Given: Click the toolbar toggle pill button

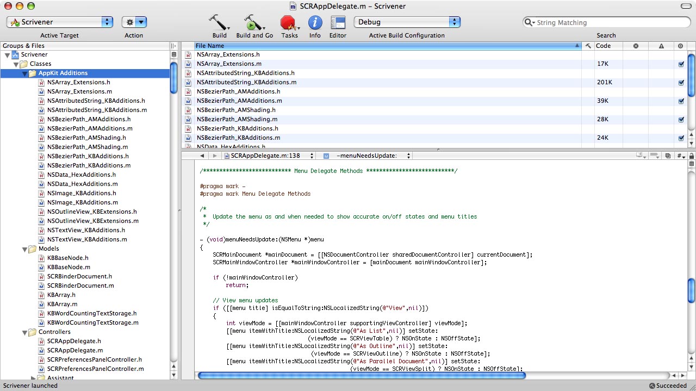Looking at the screenshot, I should tap(687, 6).
